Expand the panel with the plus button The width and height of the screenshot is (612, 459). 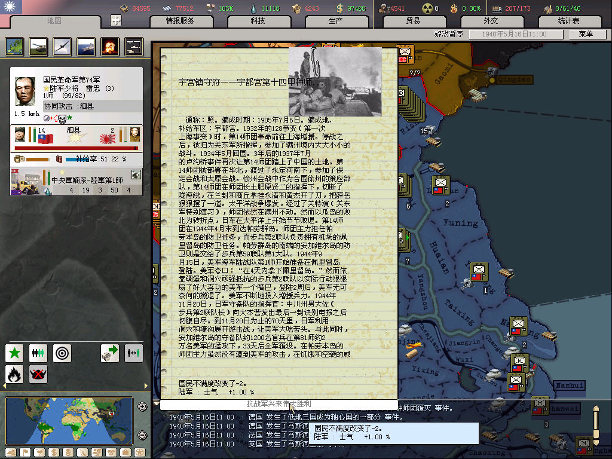click(x=116, y=20)
